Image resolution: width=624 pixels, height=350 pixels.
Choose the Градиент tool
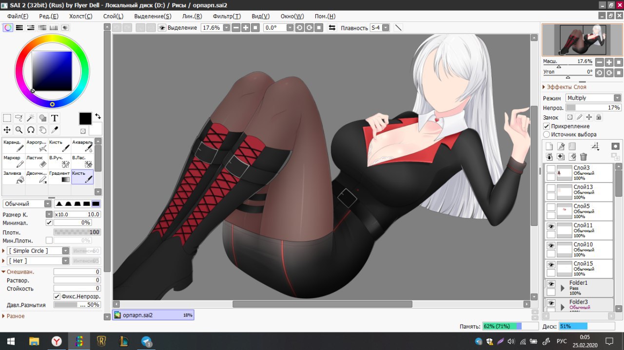(x=59, y=177)
